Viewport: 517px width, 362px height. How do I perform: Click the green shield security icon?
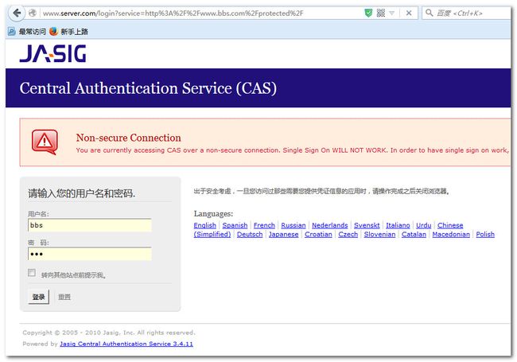(368, 14)
